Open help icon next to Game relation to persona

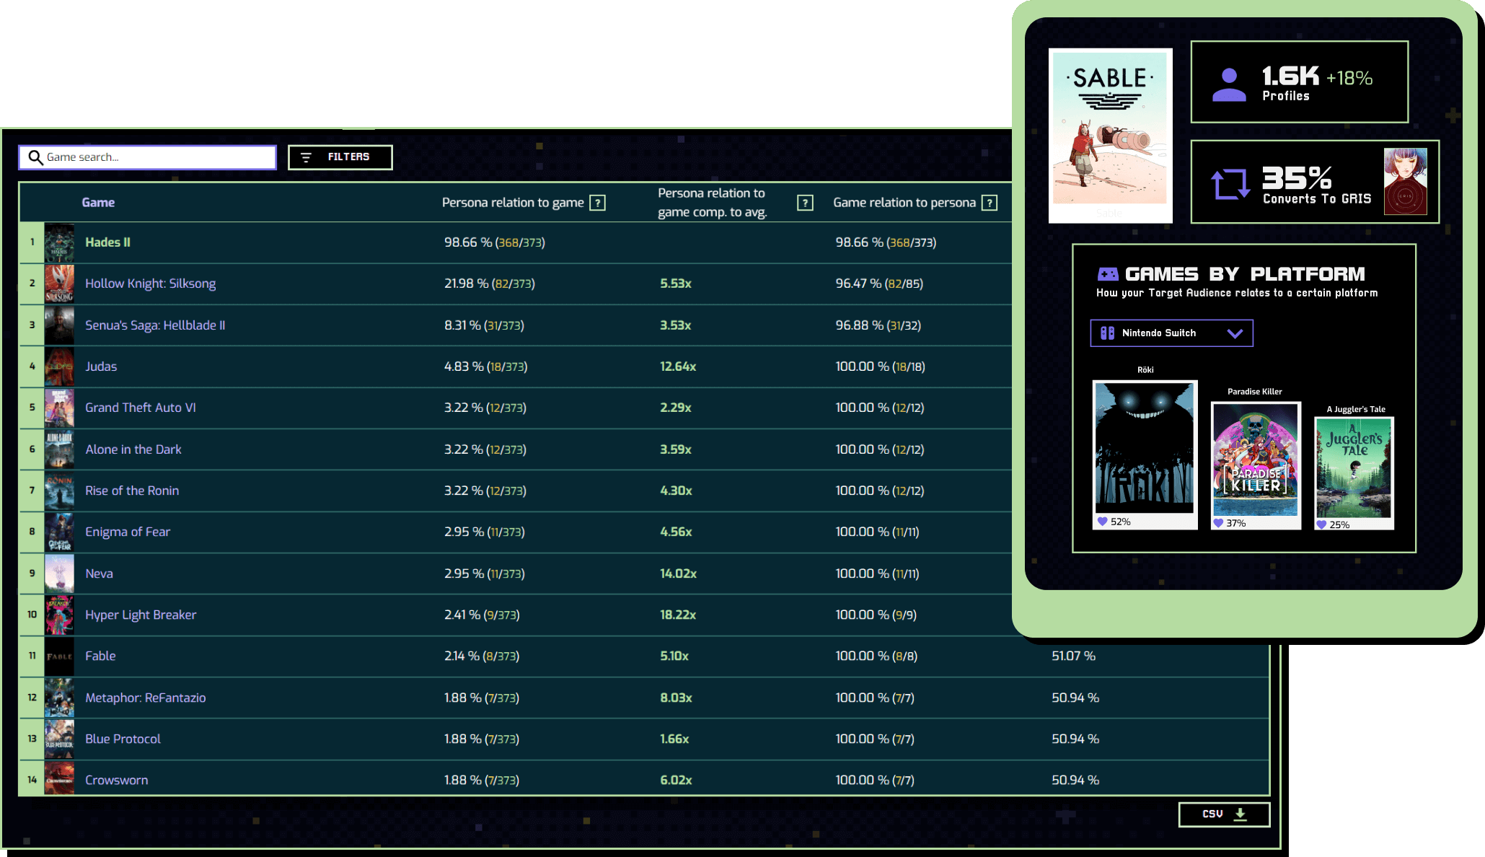click(990, 203)
